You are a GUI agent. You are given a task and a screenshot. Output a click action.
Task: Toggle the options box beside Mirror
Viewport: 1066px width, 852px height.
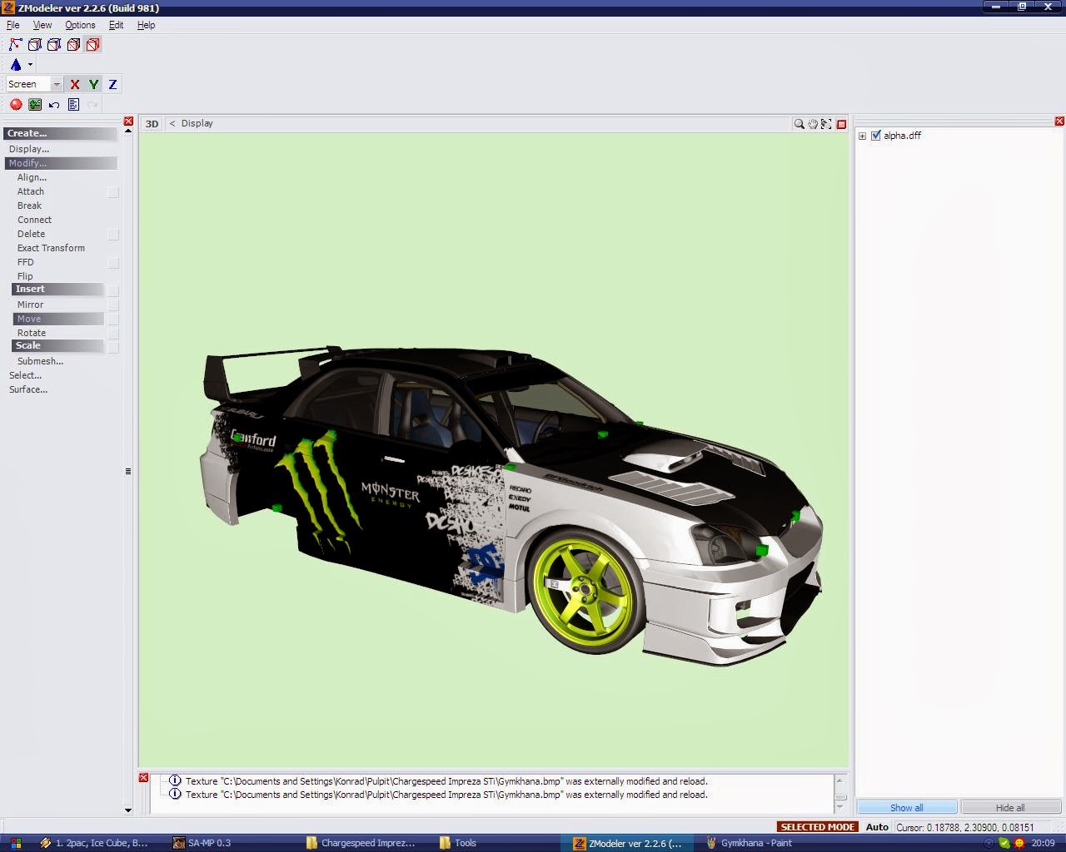tap(113, 305)
